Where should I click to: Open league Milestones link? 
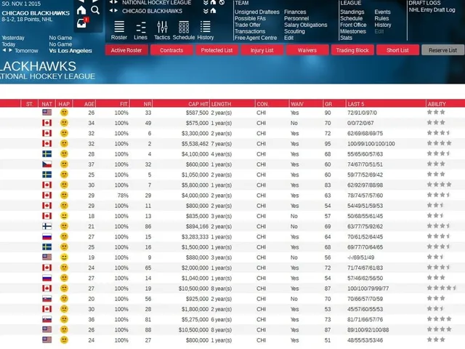[x=353, y=31]
